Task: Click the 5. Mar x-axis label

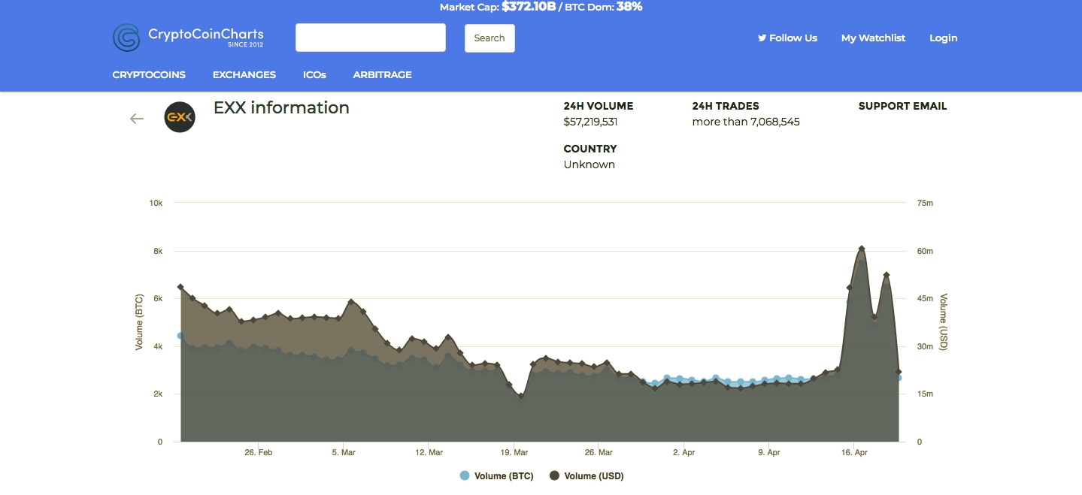Action: pyautogui.click(x=344, y=453)
